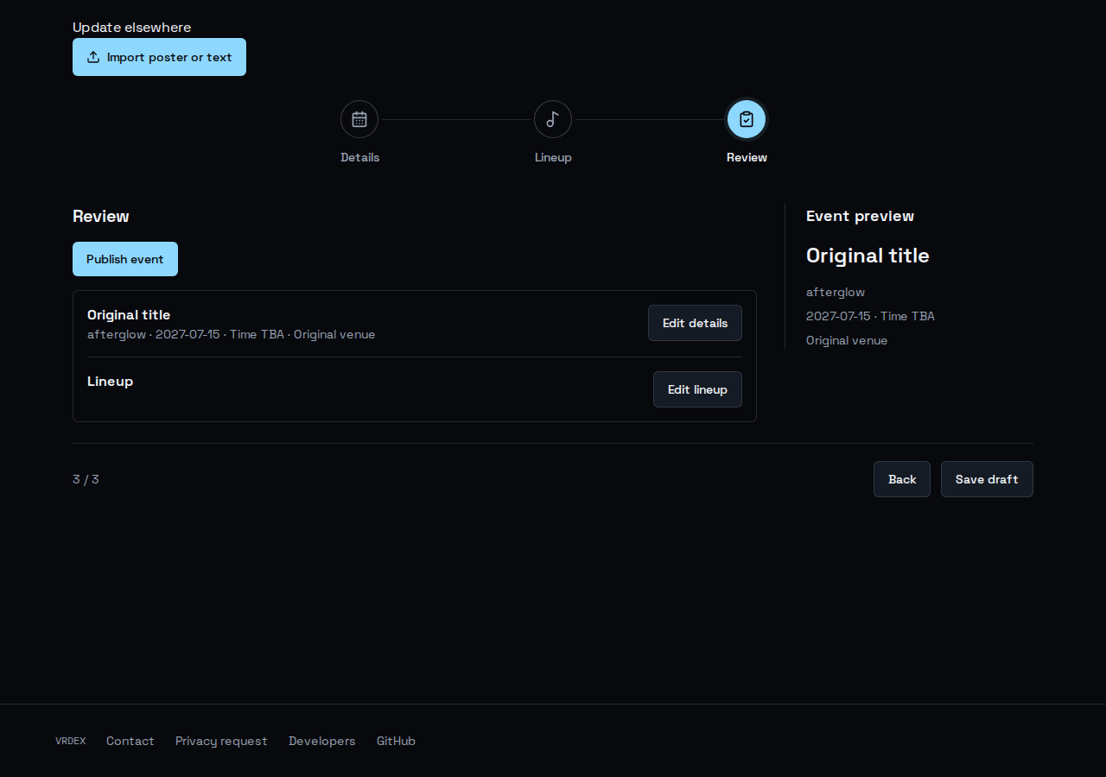Image resolution: width=1106 pixels, height=777 pixels.
Task: Open the Developers footer link
Action: coord(322,741)
